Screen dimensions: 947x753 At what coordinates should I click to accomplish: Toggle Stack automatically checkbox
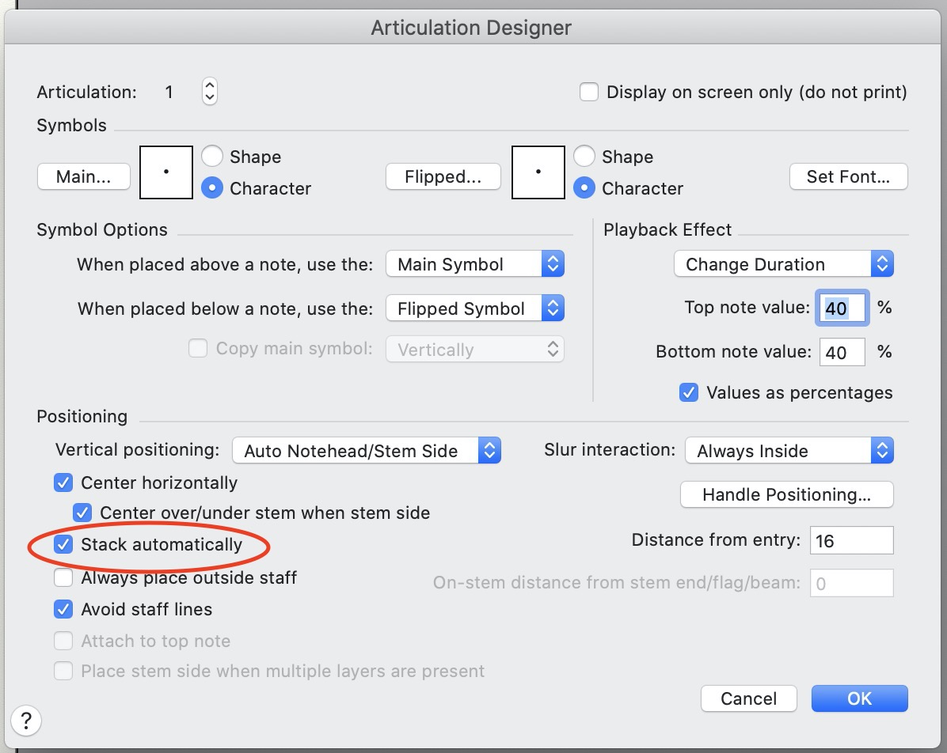tap(63, 544)
